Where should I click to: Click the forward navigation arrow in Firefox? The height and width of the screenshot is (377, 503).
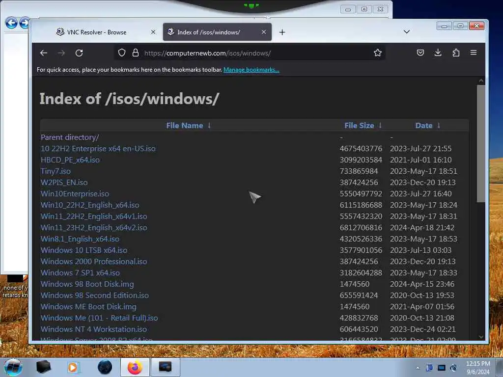coord(61,53)
